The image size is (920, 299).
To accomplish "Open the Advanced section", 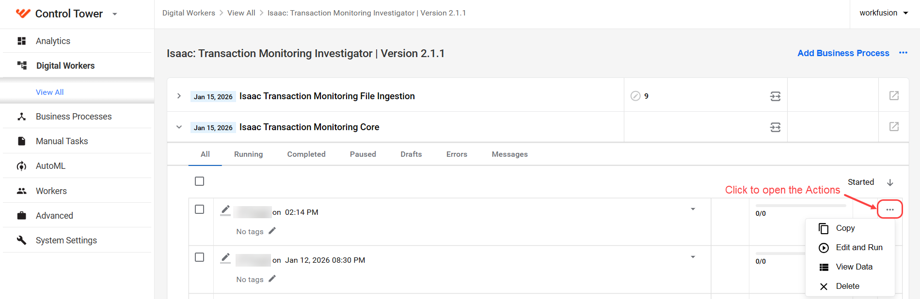I will click(x=54, y=216).
